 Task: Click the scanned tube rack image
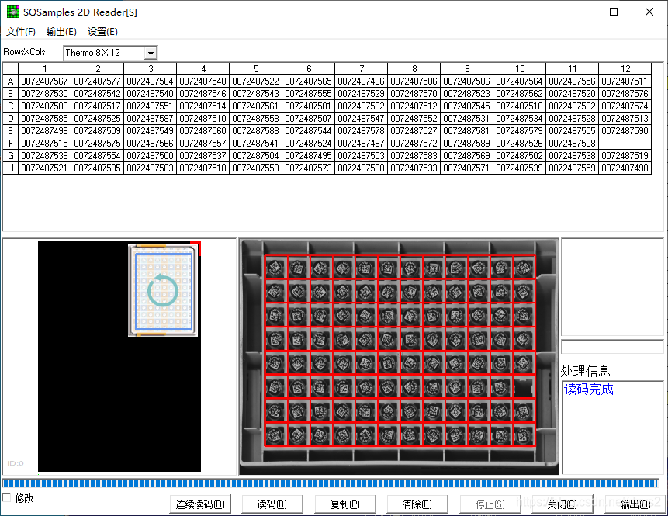click(399, 357)
